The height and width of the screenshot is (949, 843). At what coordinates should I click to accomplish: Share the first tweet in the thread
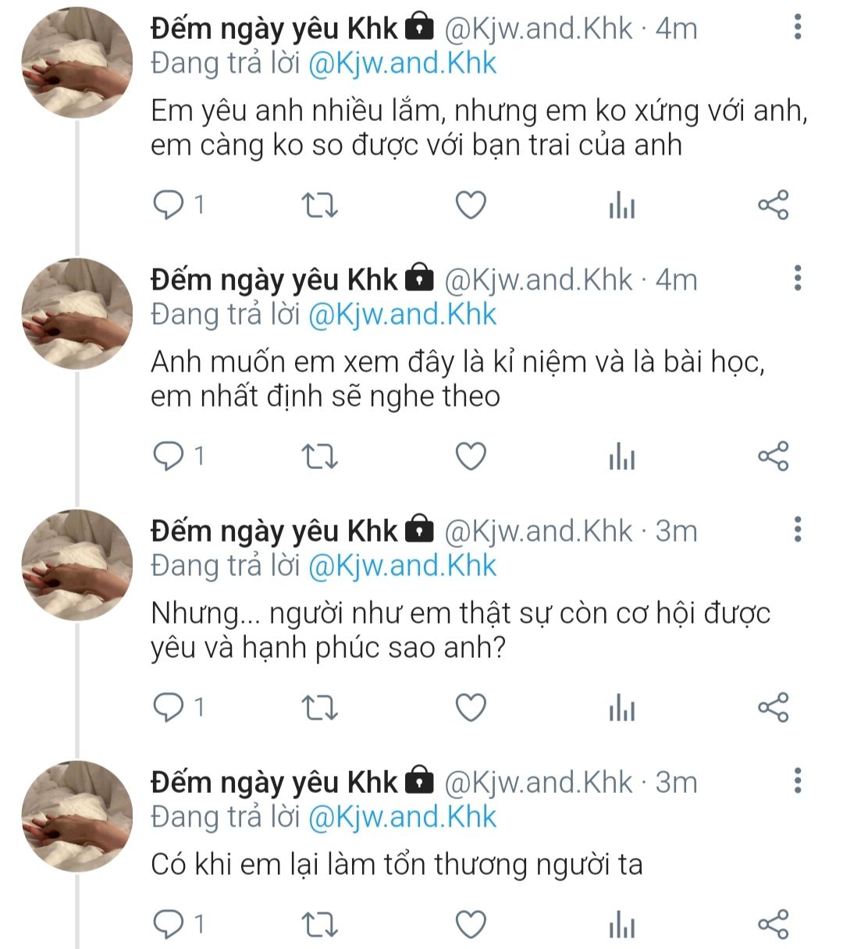[774, 205]
